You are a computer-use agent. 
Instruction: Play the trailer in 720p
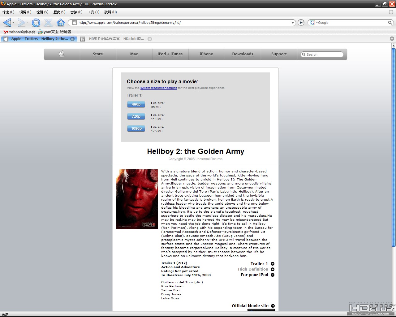click(x=136, y=116)
